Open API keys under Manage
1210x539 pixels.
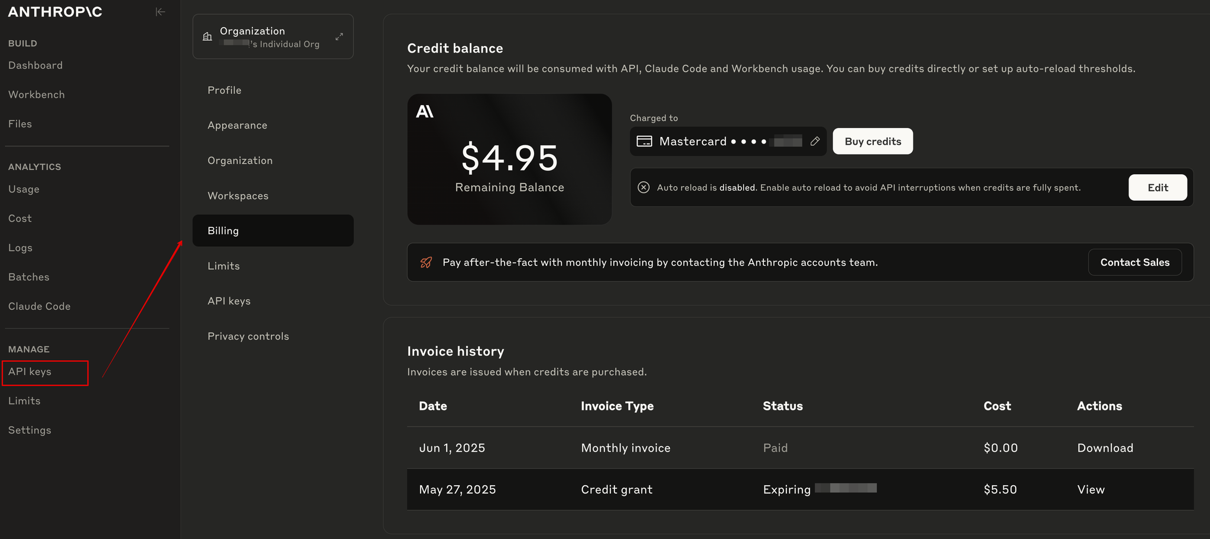click(30, 371)
